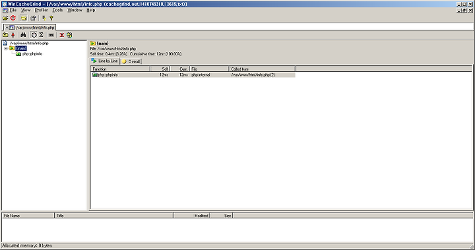Click the Size column header in bottom pane
Screen dimensions: 475x250
pos(221,216)
